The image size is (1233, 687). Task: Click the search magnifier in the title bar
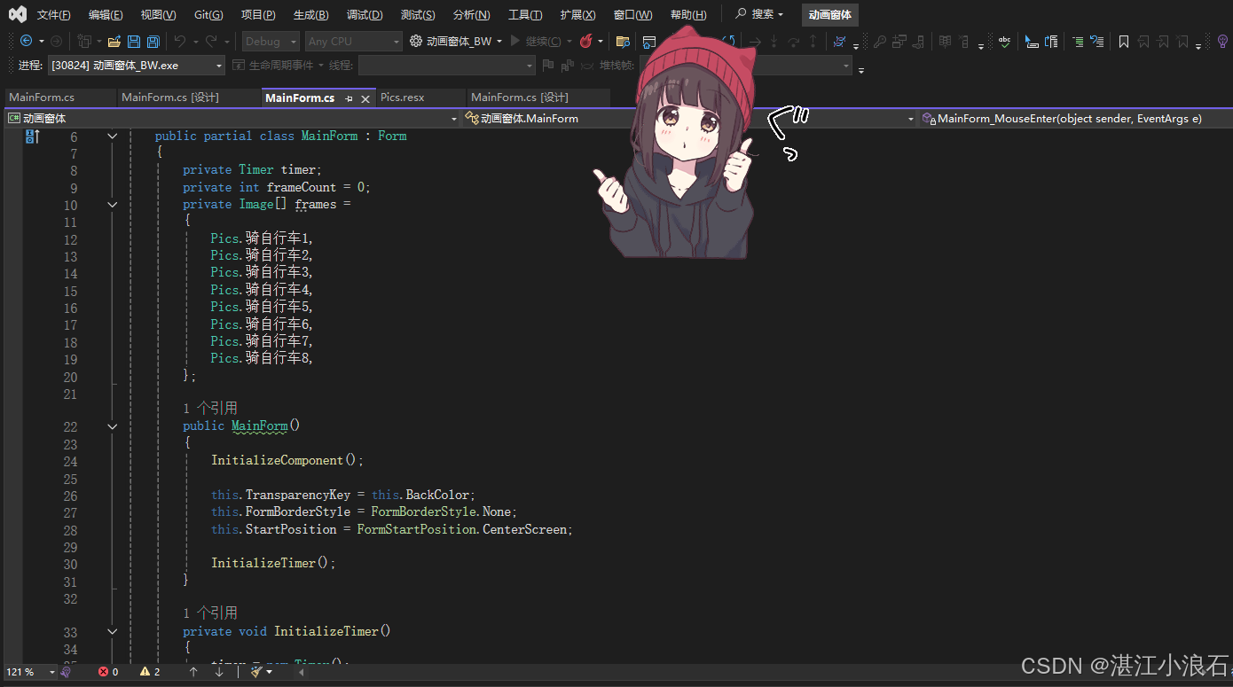click(741, 14)
